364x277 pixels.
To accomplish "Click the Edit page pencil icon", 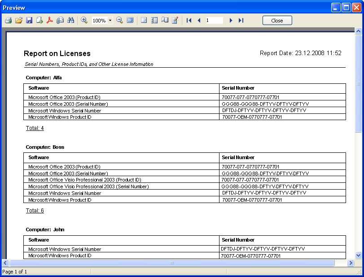I will pos(175,21).
